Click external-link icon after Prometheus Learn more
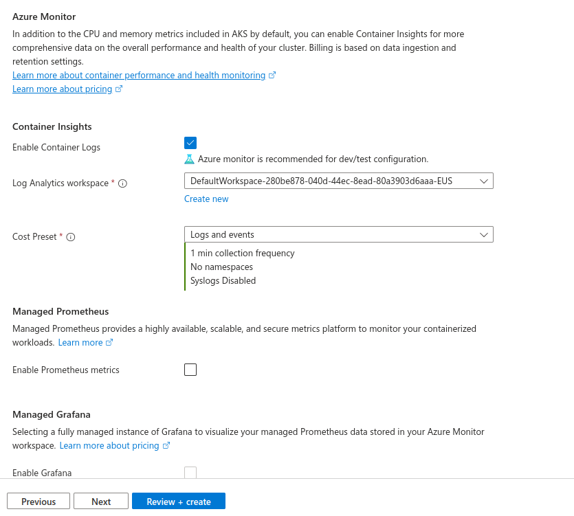 click(109, 343)
